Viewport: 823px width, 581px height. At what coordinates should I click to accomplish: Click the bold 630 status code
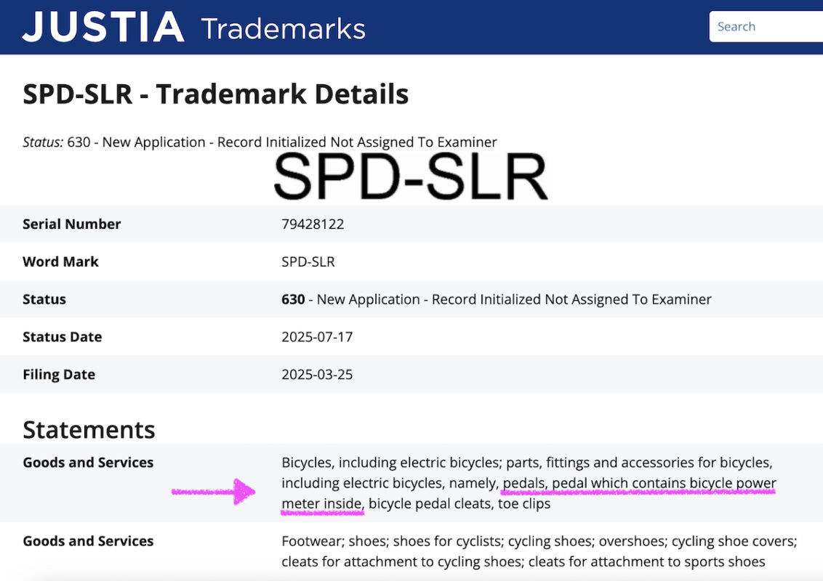click(x=293, y=299)
